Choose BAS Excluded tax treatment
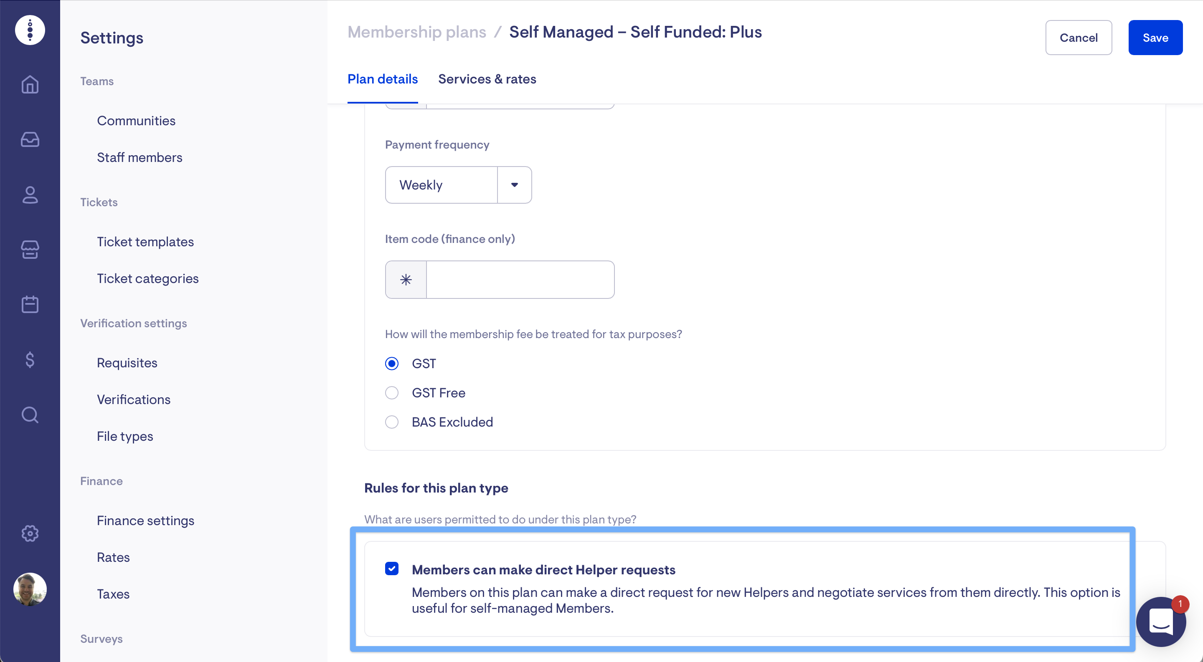This screenshot has width=1203, height=662. point(392,422)
